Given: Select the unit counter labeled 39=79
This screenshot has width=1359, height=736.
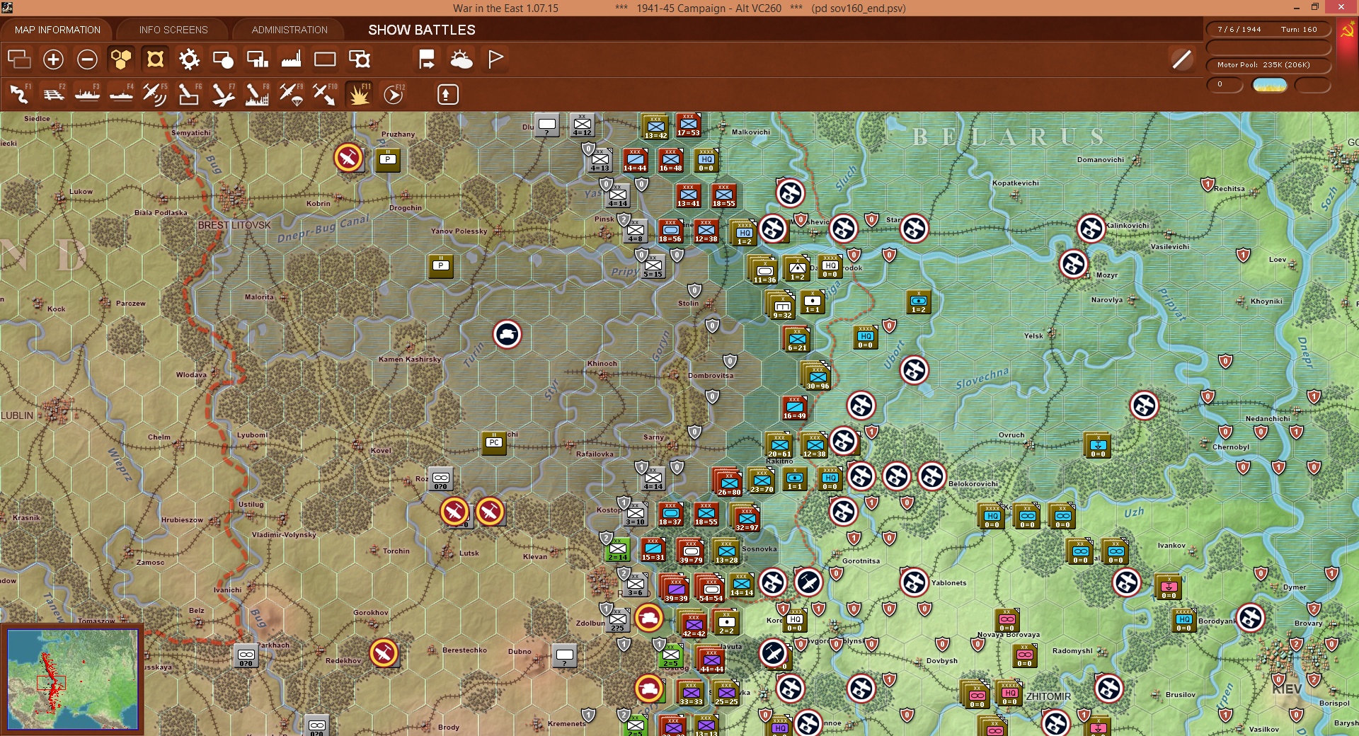Looking at the screenshot, I should click(x=691, y=551).
